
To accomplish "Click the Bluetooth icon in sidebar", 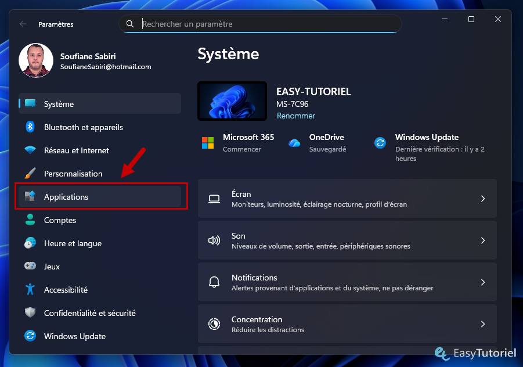I will point(30,127).
